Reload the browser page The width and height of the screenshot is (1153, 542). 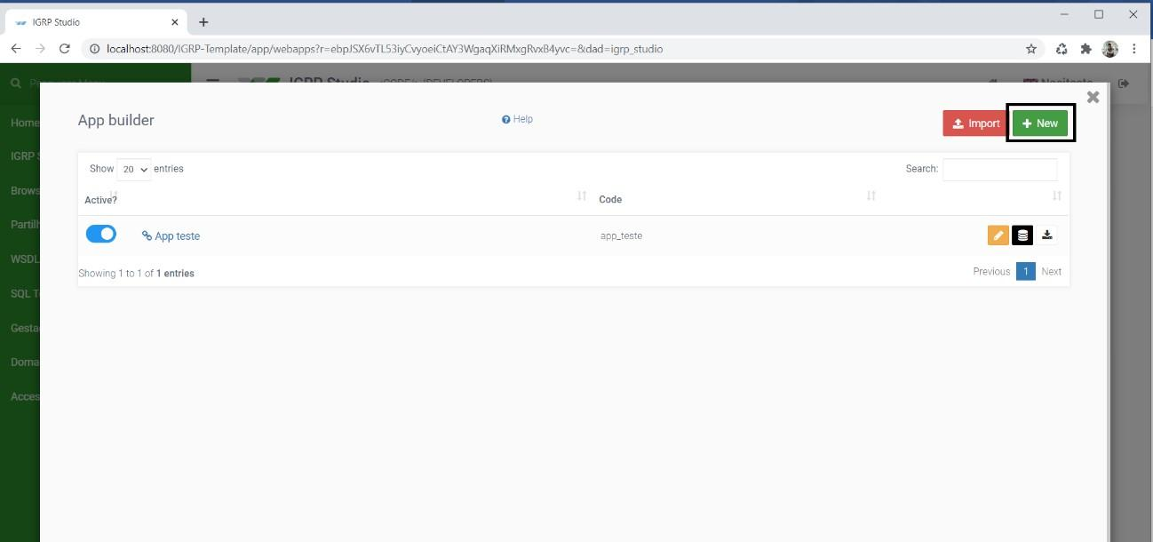pos(64,49)
